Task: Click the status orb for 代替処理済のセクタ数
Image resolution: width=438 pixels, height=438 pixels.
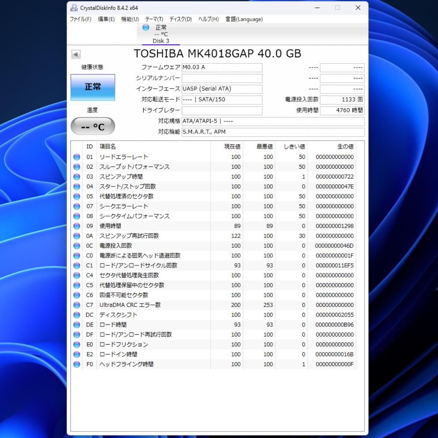Action: pyautogui.click(x=77, y=196)
